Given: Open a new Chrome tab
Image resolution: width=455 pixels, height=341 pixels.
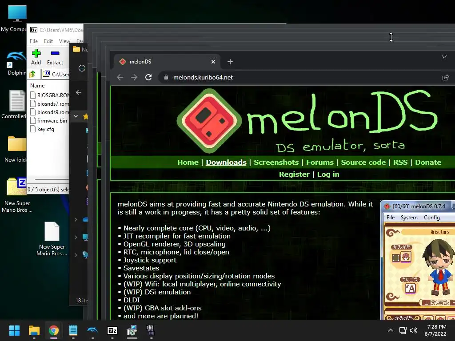Looking at the screenshot, I should (230, 62).
